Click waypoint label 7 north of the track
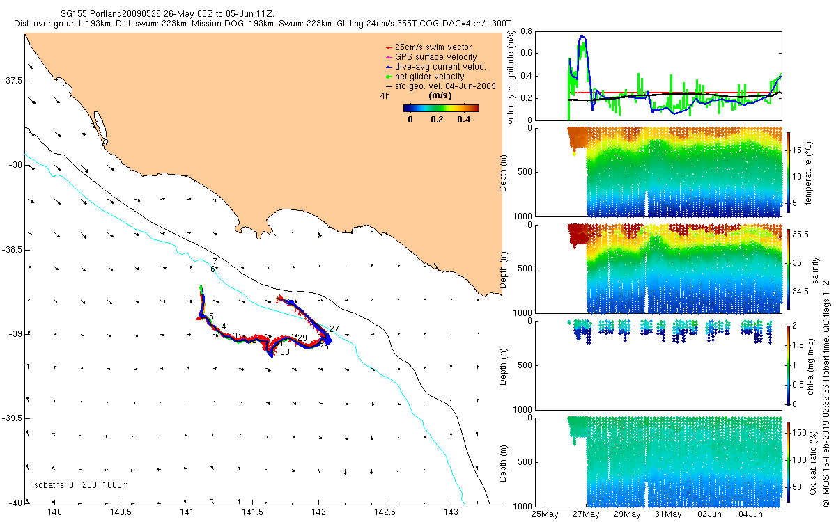The height and width of the screenshot is (522, 836). pos(215,261)
